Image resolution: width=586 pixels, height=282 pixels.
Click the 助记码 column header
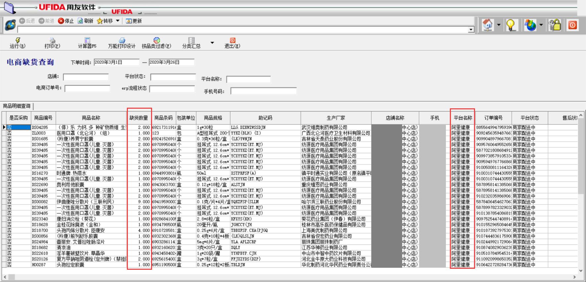(x=265, y=118)
